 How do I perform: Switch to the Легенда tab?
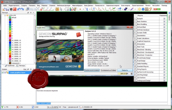[21, 66]
